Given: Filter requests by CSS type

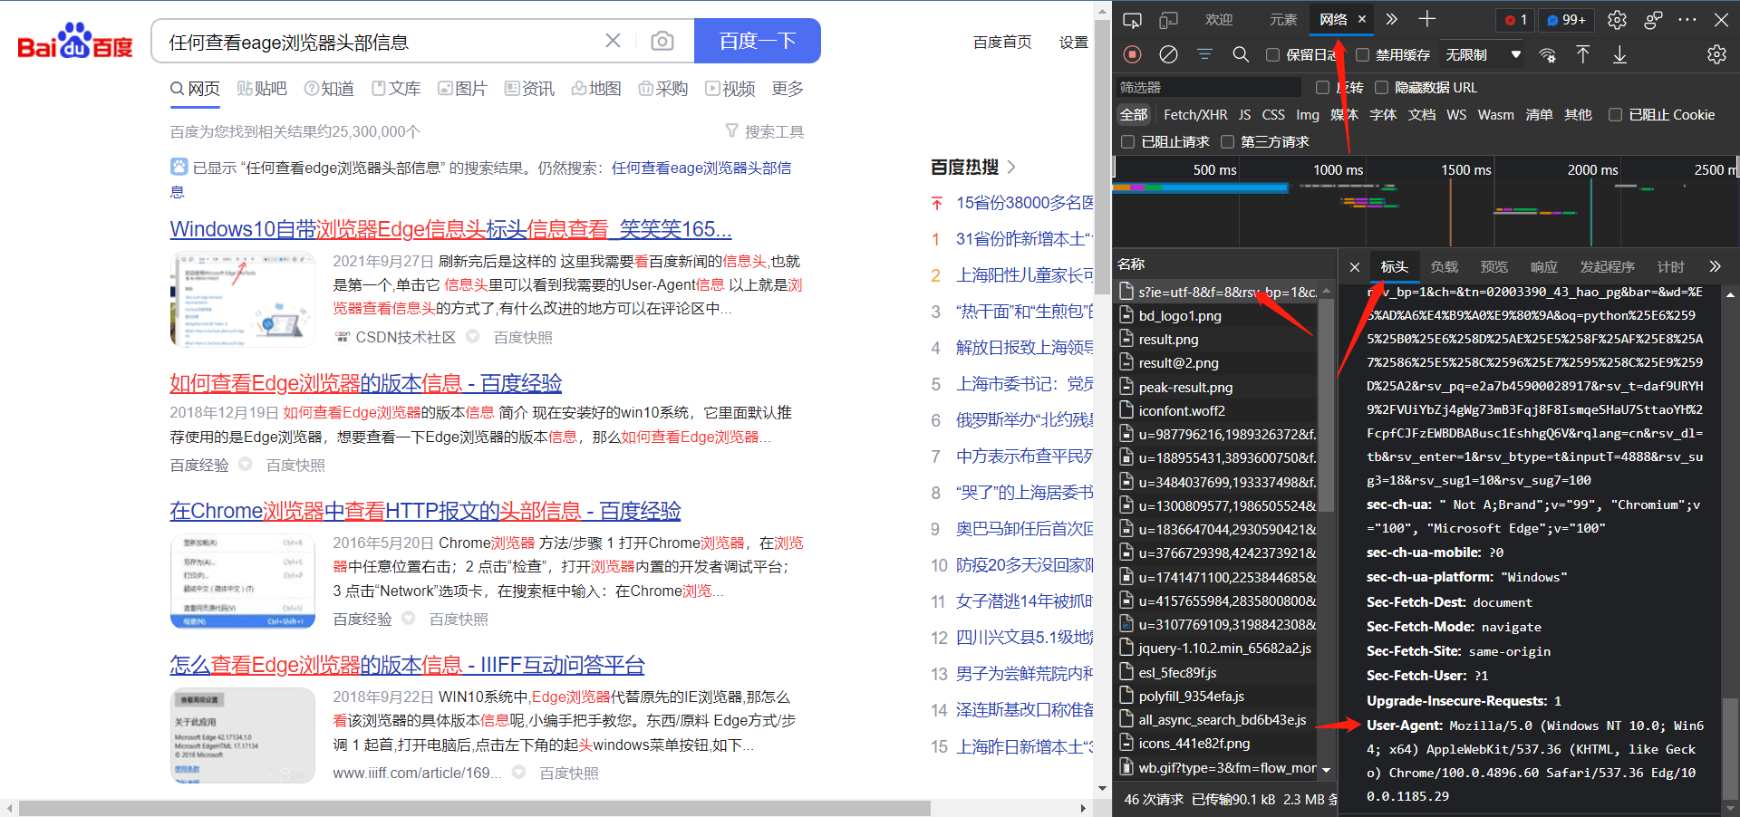Looking at the screenshot, I should 1273,115.
